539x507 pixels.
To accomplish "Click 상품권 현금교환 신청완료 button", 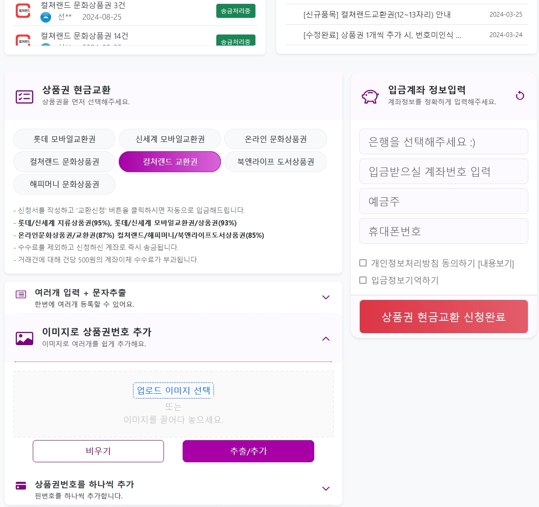I will [x=444, y=317].
